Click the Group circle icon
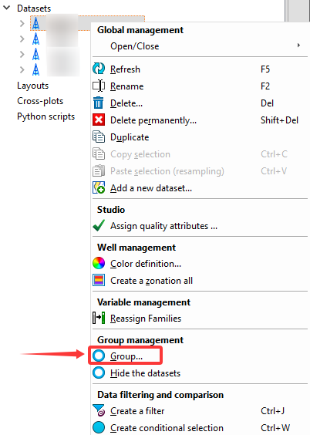The width and height of the screenshot is (310, 435). point(99,356)
